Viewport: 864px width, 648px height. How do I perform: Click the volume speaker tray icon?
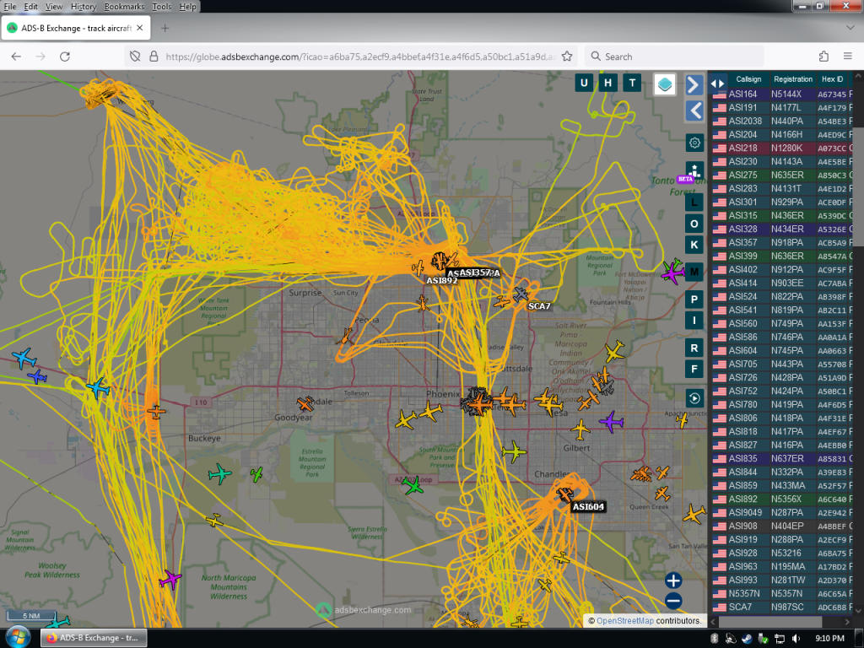[796, 638]
